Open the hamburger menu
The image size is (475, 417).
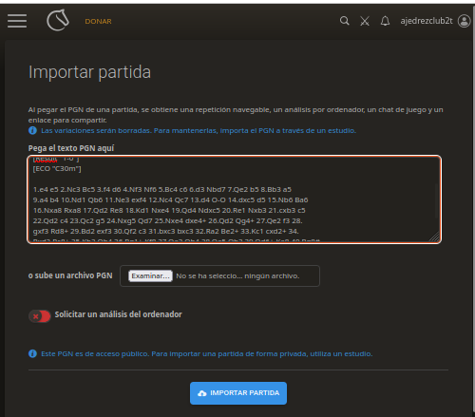(17, 21)
